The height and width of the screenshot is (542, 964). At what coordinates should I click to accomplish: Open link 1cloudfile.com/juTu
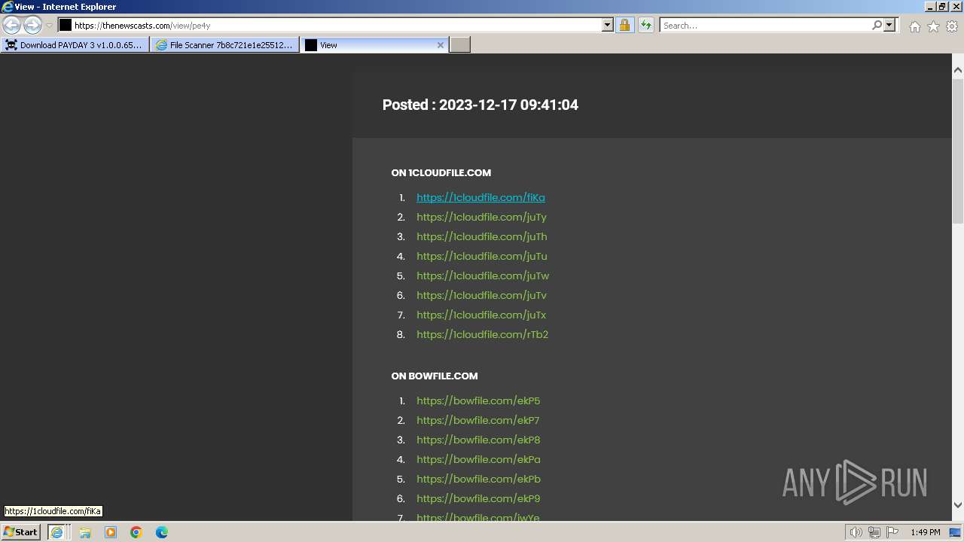pyautogui.click(x=482, y=256)
